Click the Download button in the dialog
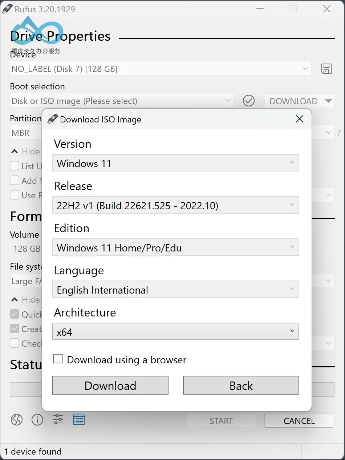 coord(110,386)
